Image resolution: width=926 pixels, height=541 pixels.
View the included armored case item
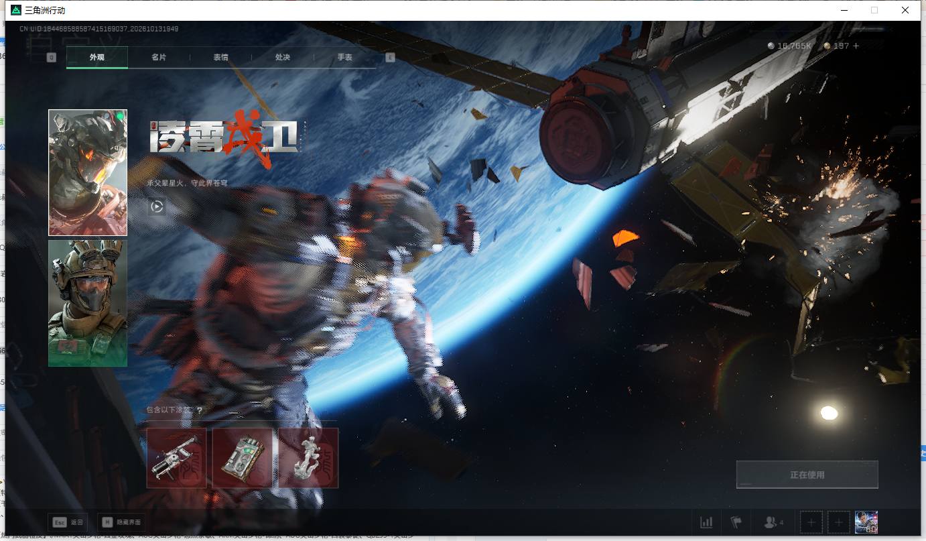[243, 458]
